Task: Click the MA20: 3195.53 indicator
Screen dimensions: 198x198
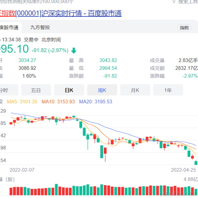Action: [96, 102]
